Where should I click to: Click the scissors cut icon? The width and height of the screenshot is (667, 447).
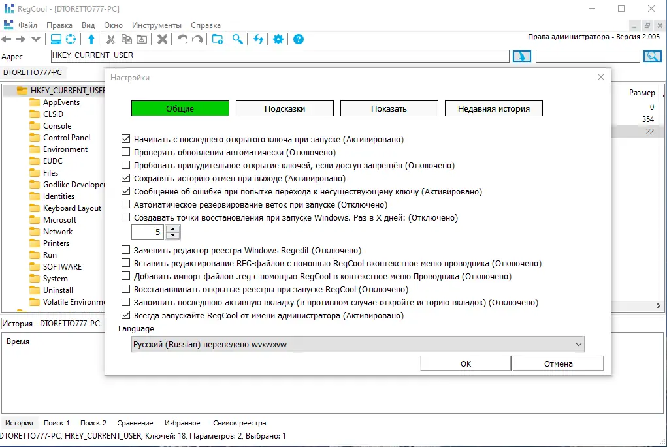(x=110, y=40)
